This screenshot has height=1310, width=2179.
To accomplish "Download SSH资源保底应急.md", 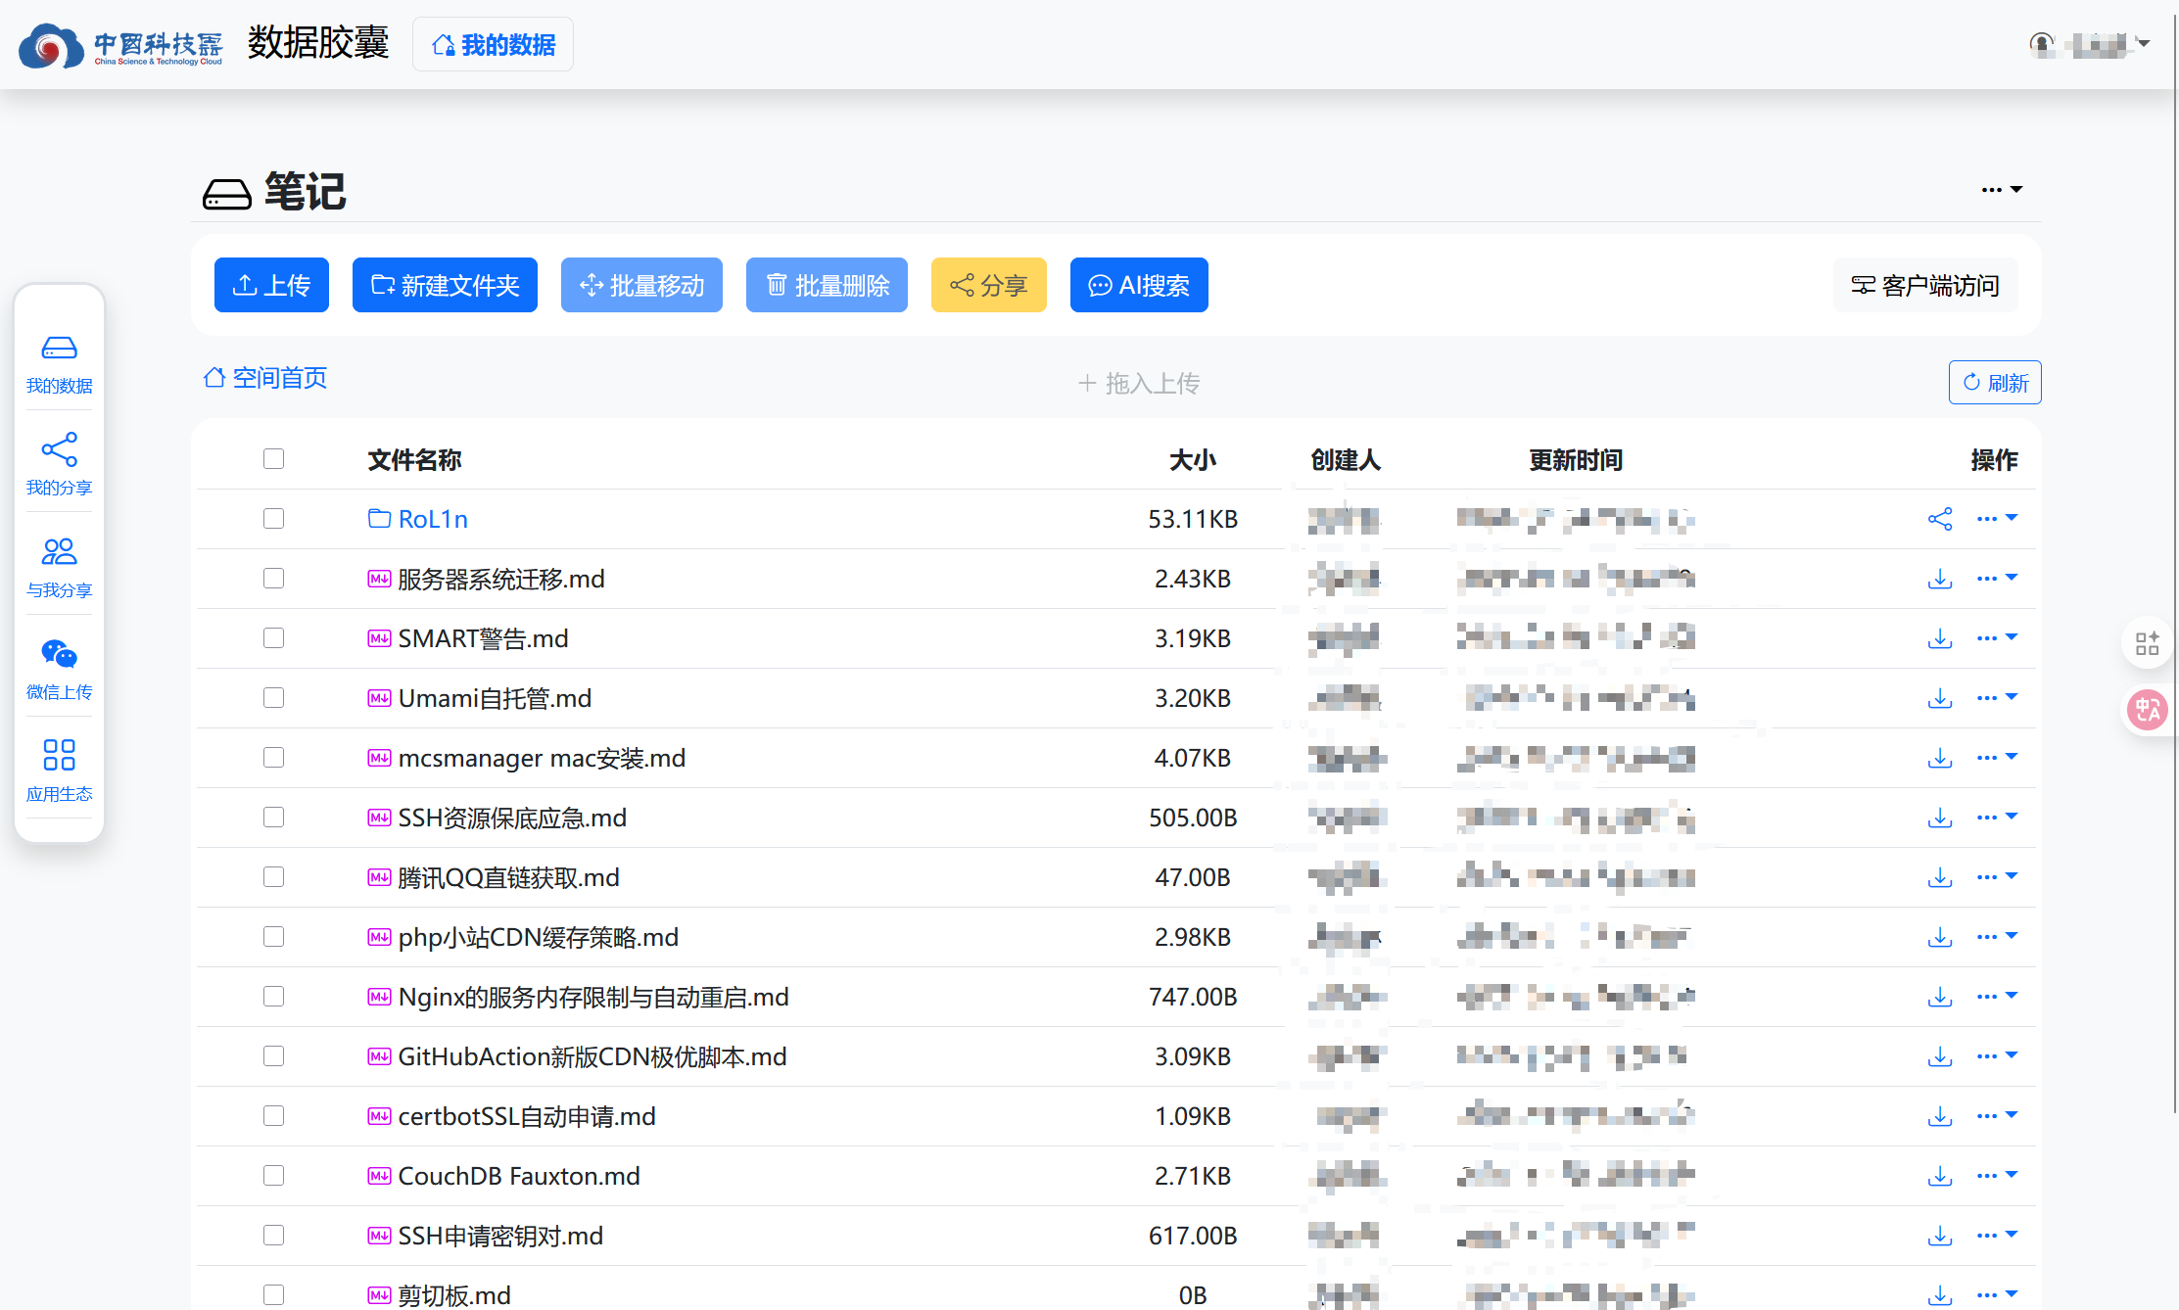I will 1940,818.
